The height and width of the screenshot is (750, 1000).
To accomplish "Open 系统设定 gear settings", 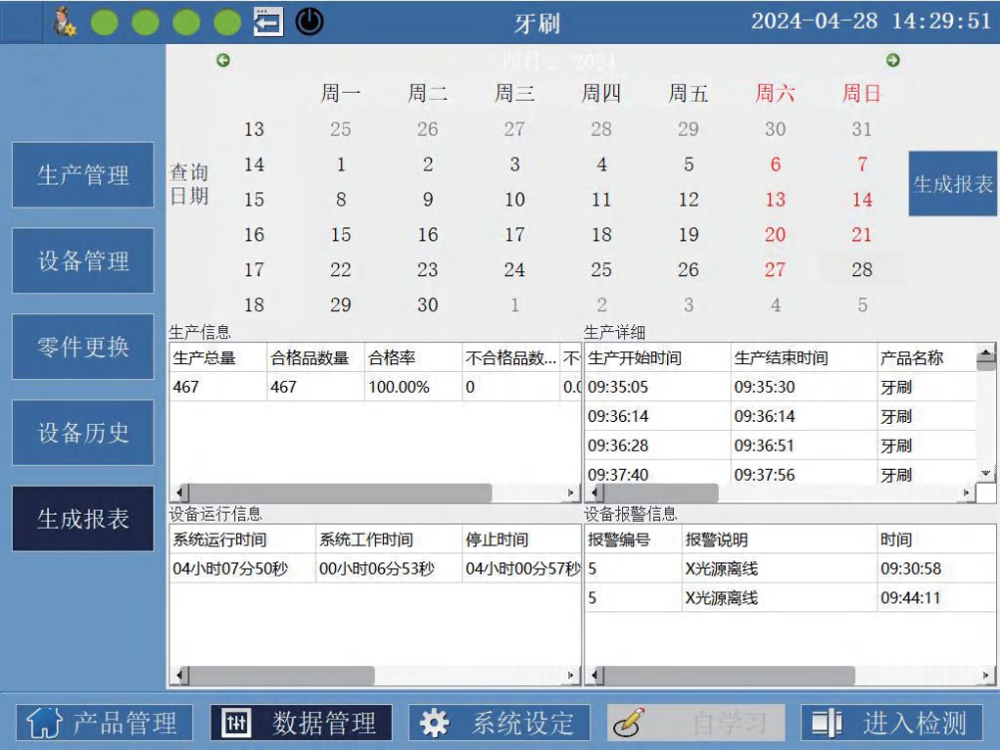I will tap(498, 723).
